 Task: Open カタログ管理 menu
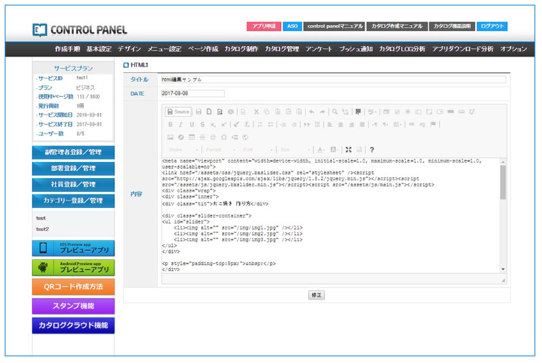tap(282, 49)
